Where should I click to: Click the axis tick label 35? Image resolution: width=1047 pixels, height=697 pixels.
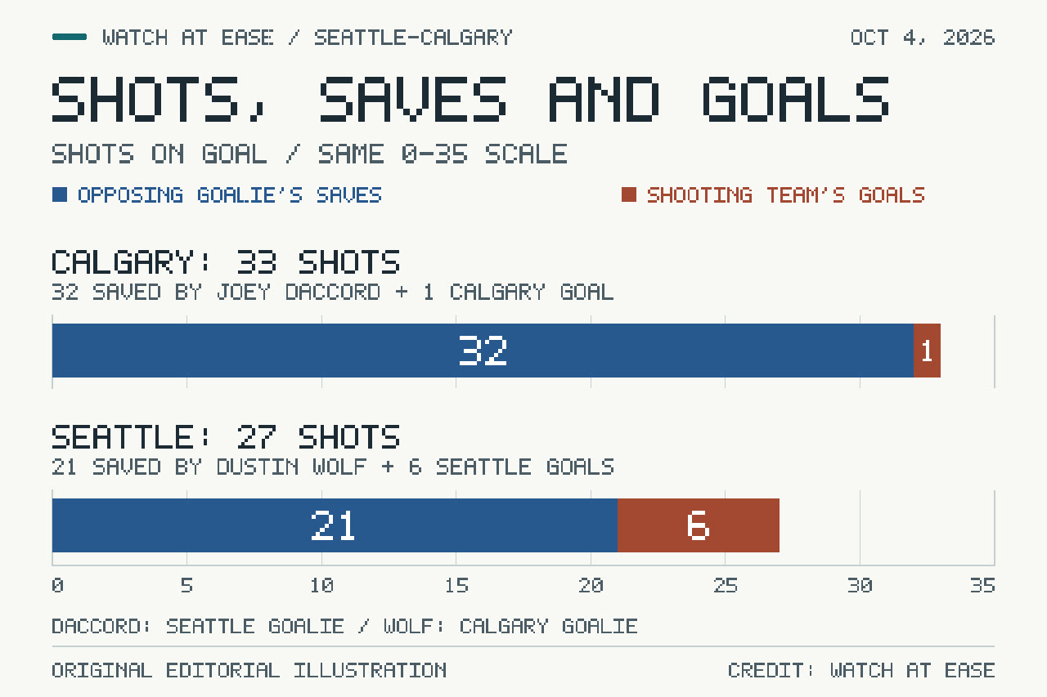pos(982,586)
